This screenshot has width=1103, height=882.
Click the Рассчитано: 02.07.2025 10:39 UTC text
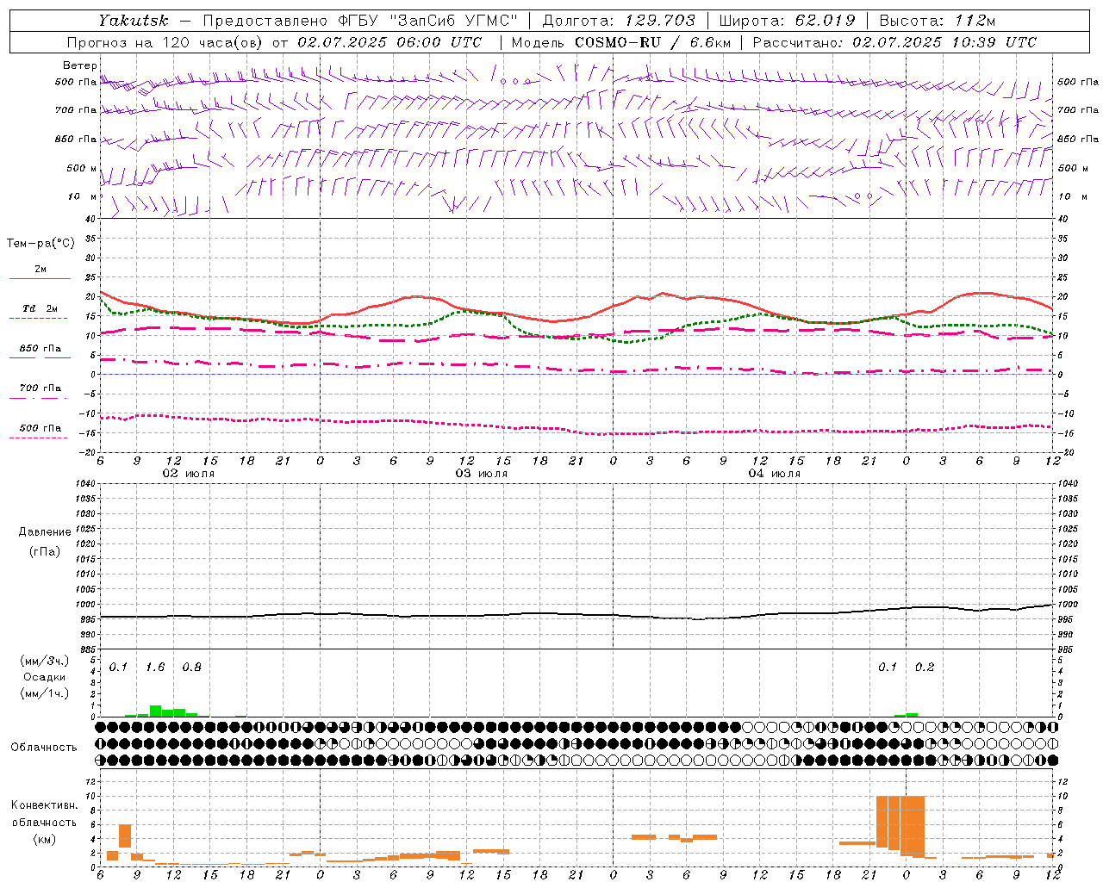tap(894, 42)
